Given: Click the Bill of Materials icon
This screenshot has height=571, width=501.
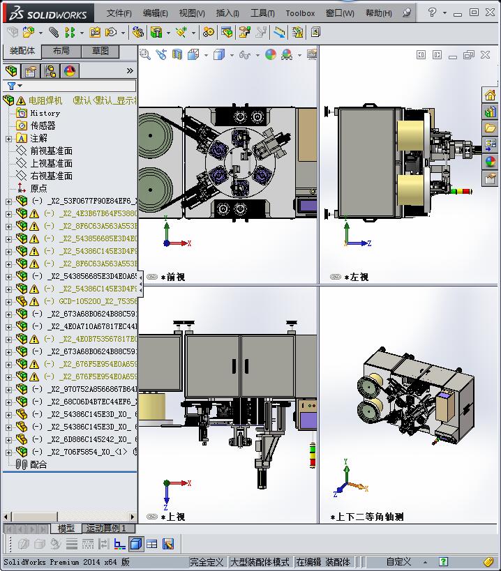Looking at the screenshot, I should (x=227, y=32).
